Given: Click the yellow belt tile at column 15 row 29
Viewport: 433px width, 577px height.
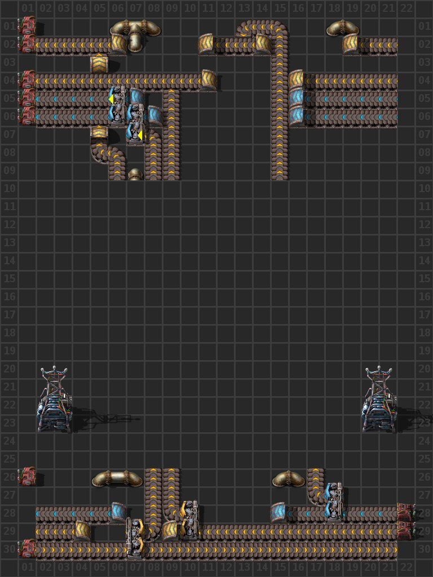Looking at the screenshot, I should pos(280,531).
